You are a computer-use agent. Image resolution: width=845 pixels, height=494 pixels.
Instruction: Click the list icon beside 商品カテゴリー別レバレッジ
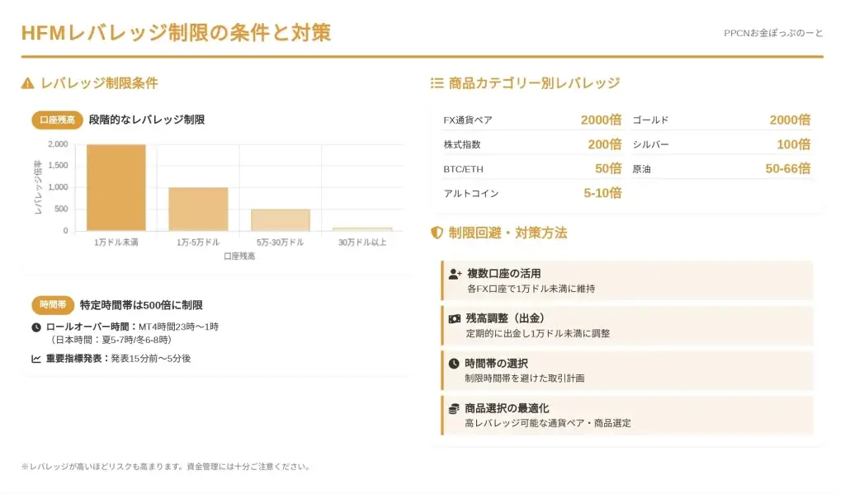coord(437,83)
